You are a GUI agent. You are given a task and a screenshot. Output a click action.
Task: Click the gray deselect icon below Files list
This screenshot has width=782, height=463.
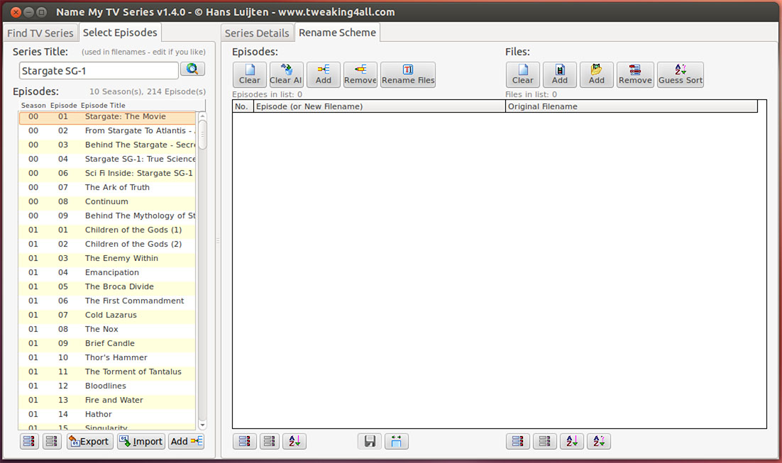[x=544, y=441]
